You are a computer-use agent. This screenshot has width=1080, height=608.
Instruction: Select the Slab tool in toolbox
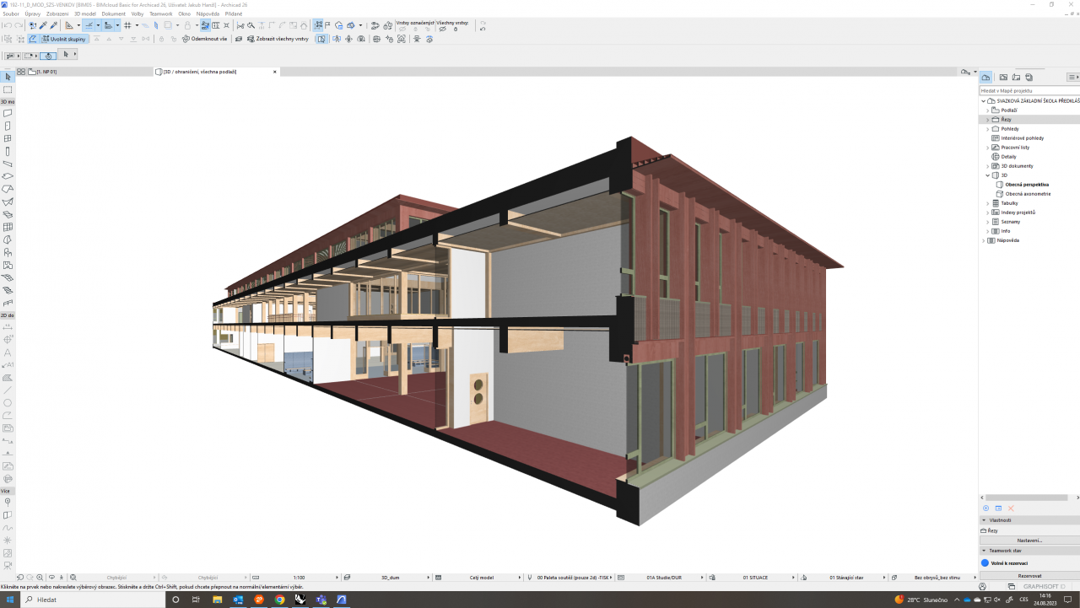pos(8,176)
